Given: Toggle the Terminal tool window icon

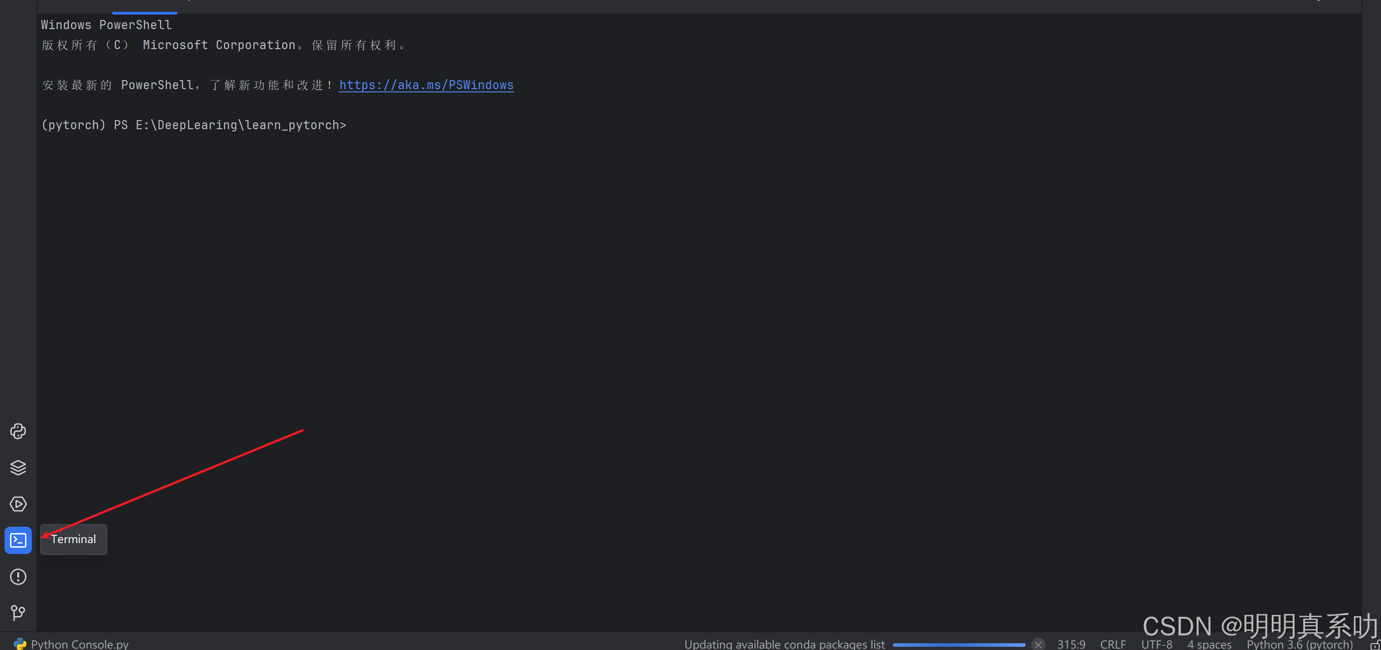Looking at the screenshot, I should (x=18, y=540).
